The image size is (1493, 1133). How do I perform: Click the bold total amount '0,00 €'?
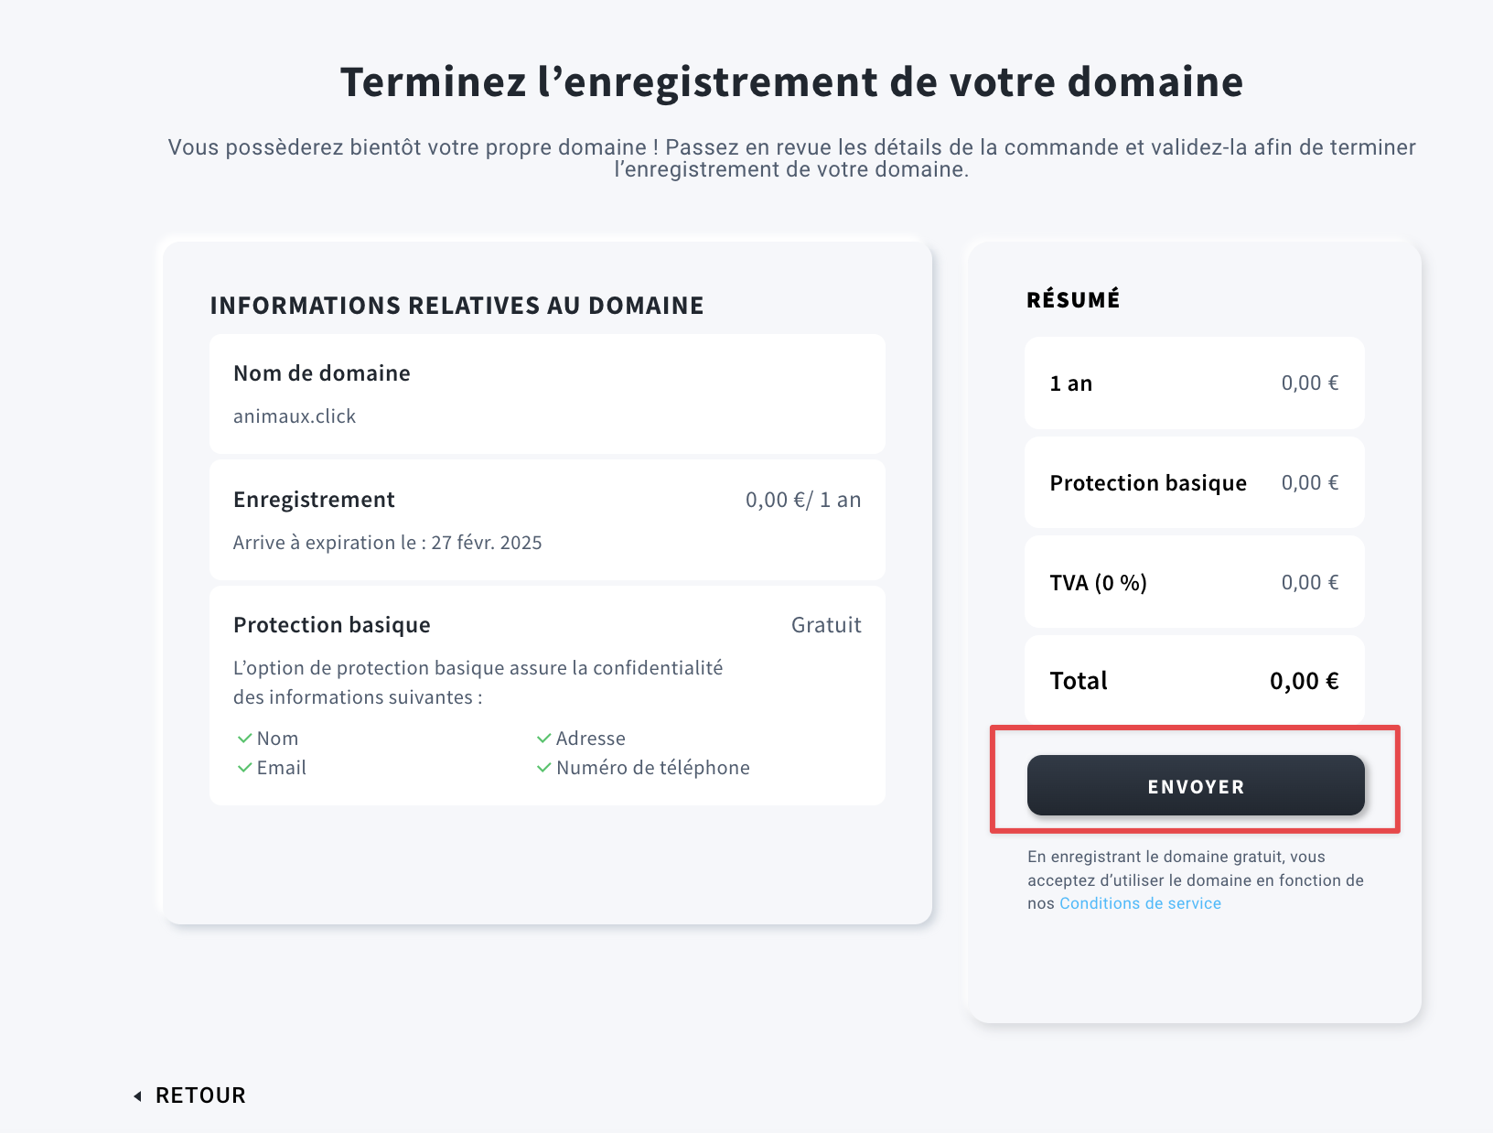tap(1305, 681)
